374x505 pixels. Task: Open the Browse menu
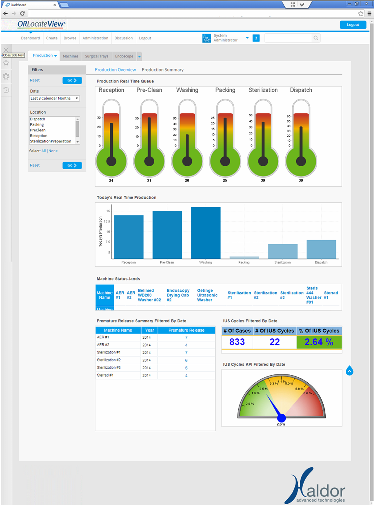point(70,38)
